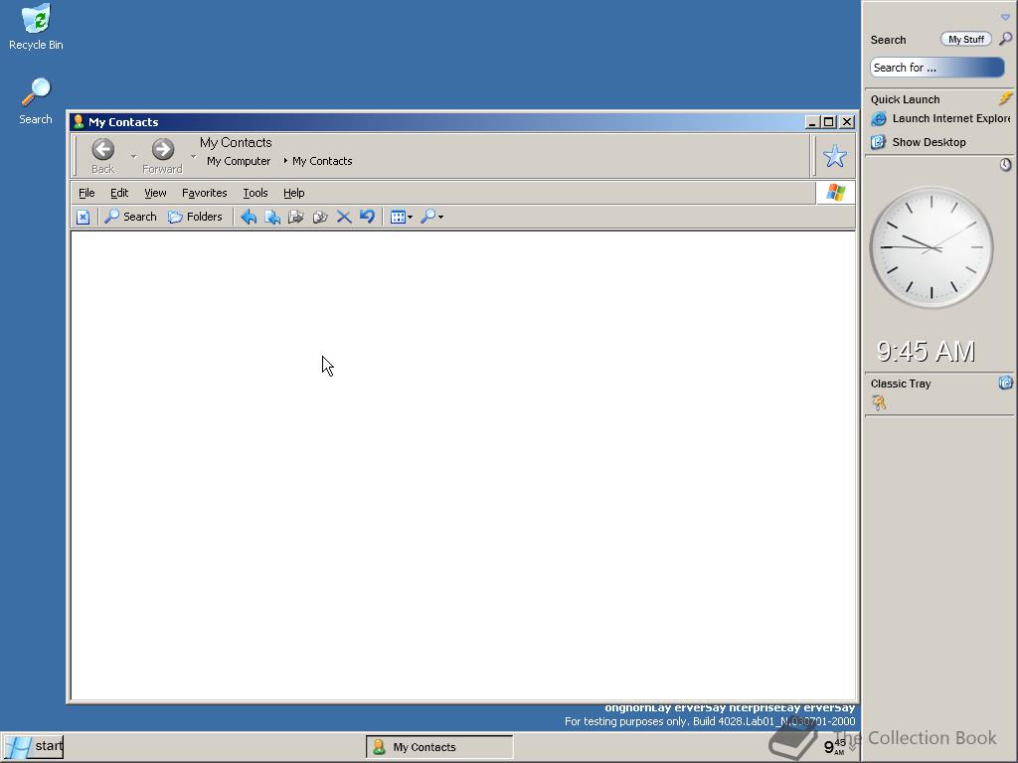This screenshot has width=1018, height=763.
Task: Click the Move To toolbar icon
Action: (272, 217)
